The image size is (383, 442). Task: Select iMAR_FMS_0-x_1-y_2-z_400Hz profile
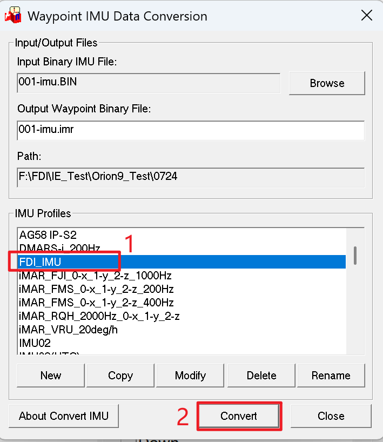pyautogui.click(x=182, y=303)
